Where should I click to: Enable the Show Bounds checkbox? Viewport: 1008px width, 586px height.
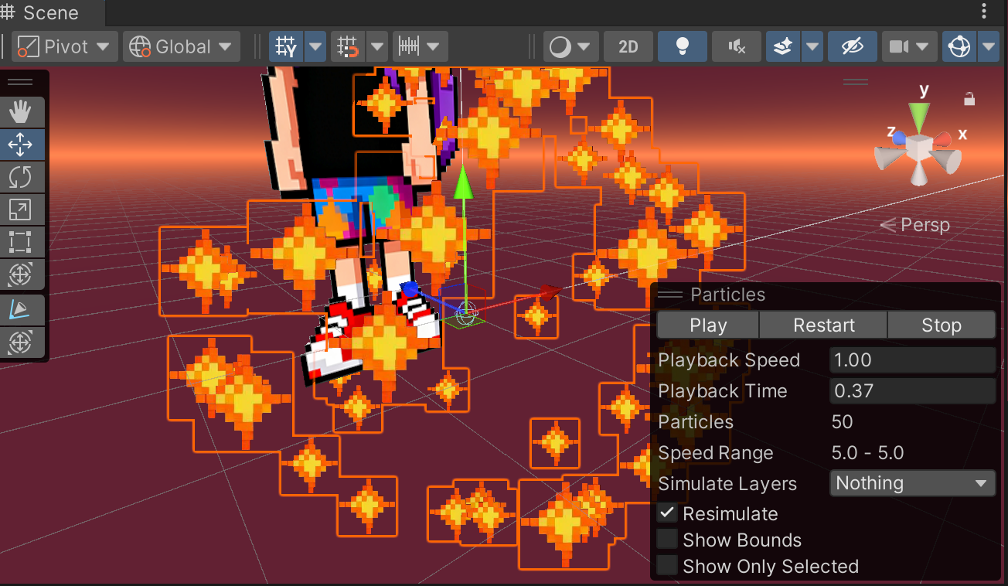click(667, 540)
